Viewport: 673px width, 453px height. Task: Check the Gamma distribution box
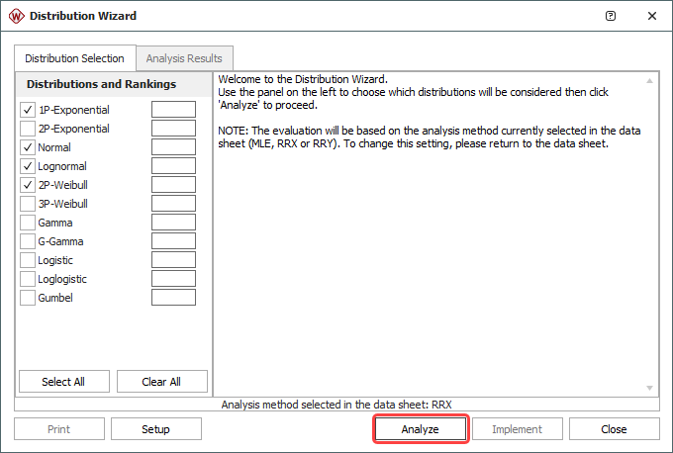(28, 223)
